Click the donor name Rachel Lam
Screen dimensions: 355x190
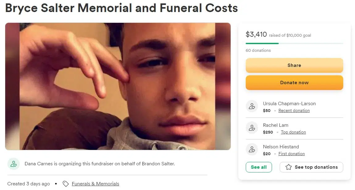(x=275, y=125)
